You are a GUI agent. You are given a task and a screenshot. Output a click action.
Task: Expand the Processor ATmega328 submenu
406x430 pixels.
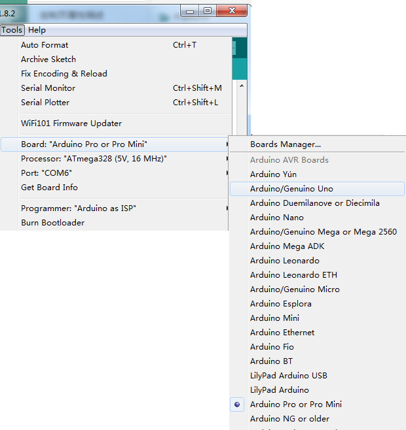[115, 159]
